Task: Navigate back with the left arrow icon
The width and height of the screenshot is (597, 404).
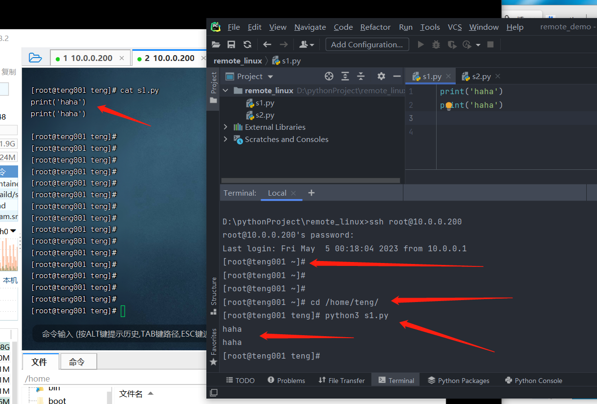Action: click(267, 44)
